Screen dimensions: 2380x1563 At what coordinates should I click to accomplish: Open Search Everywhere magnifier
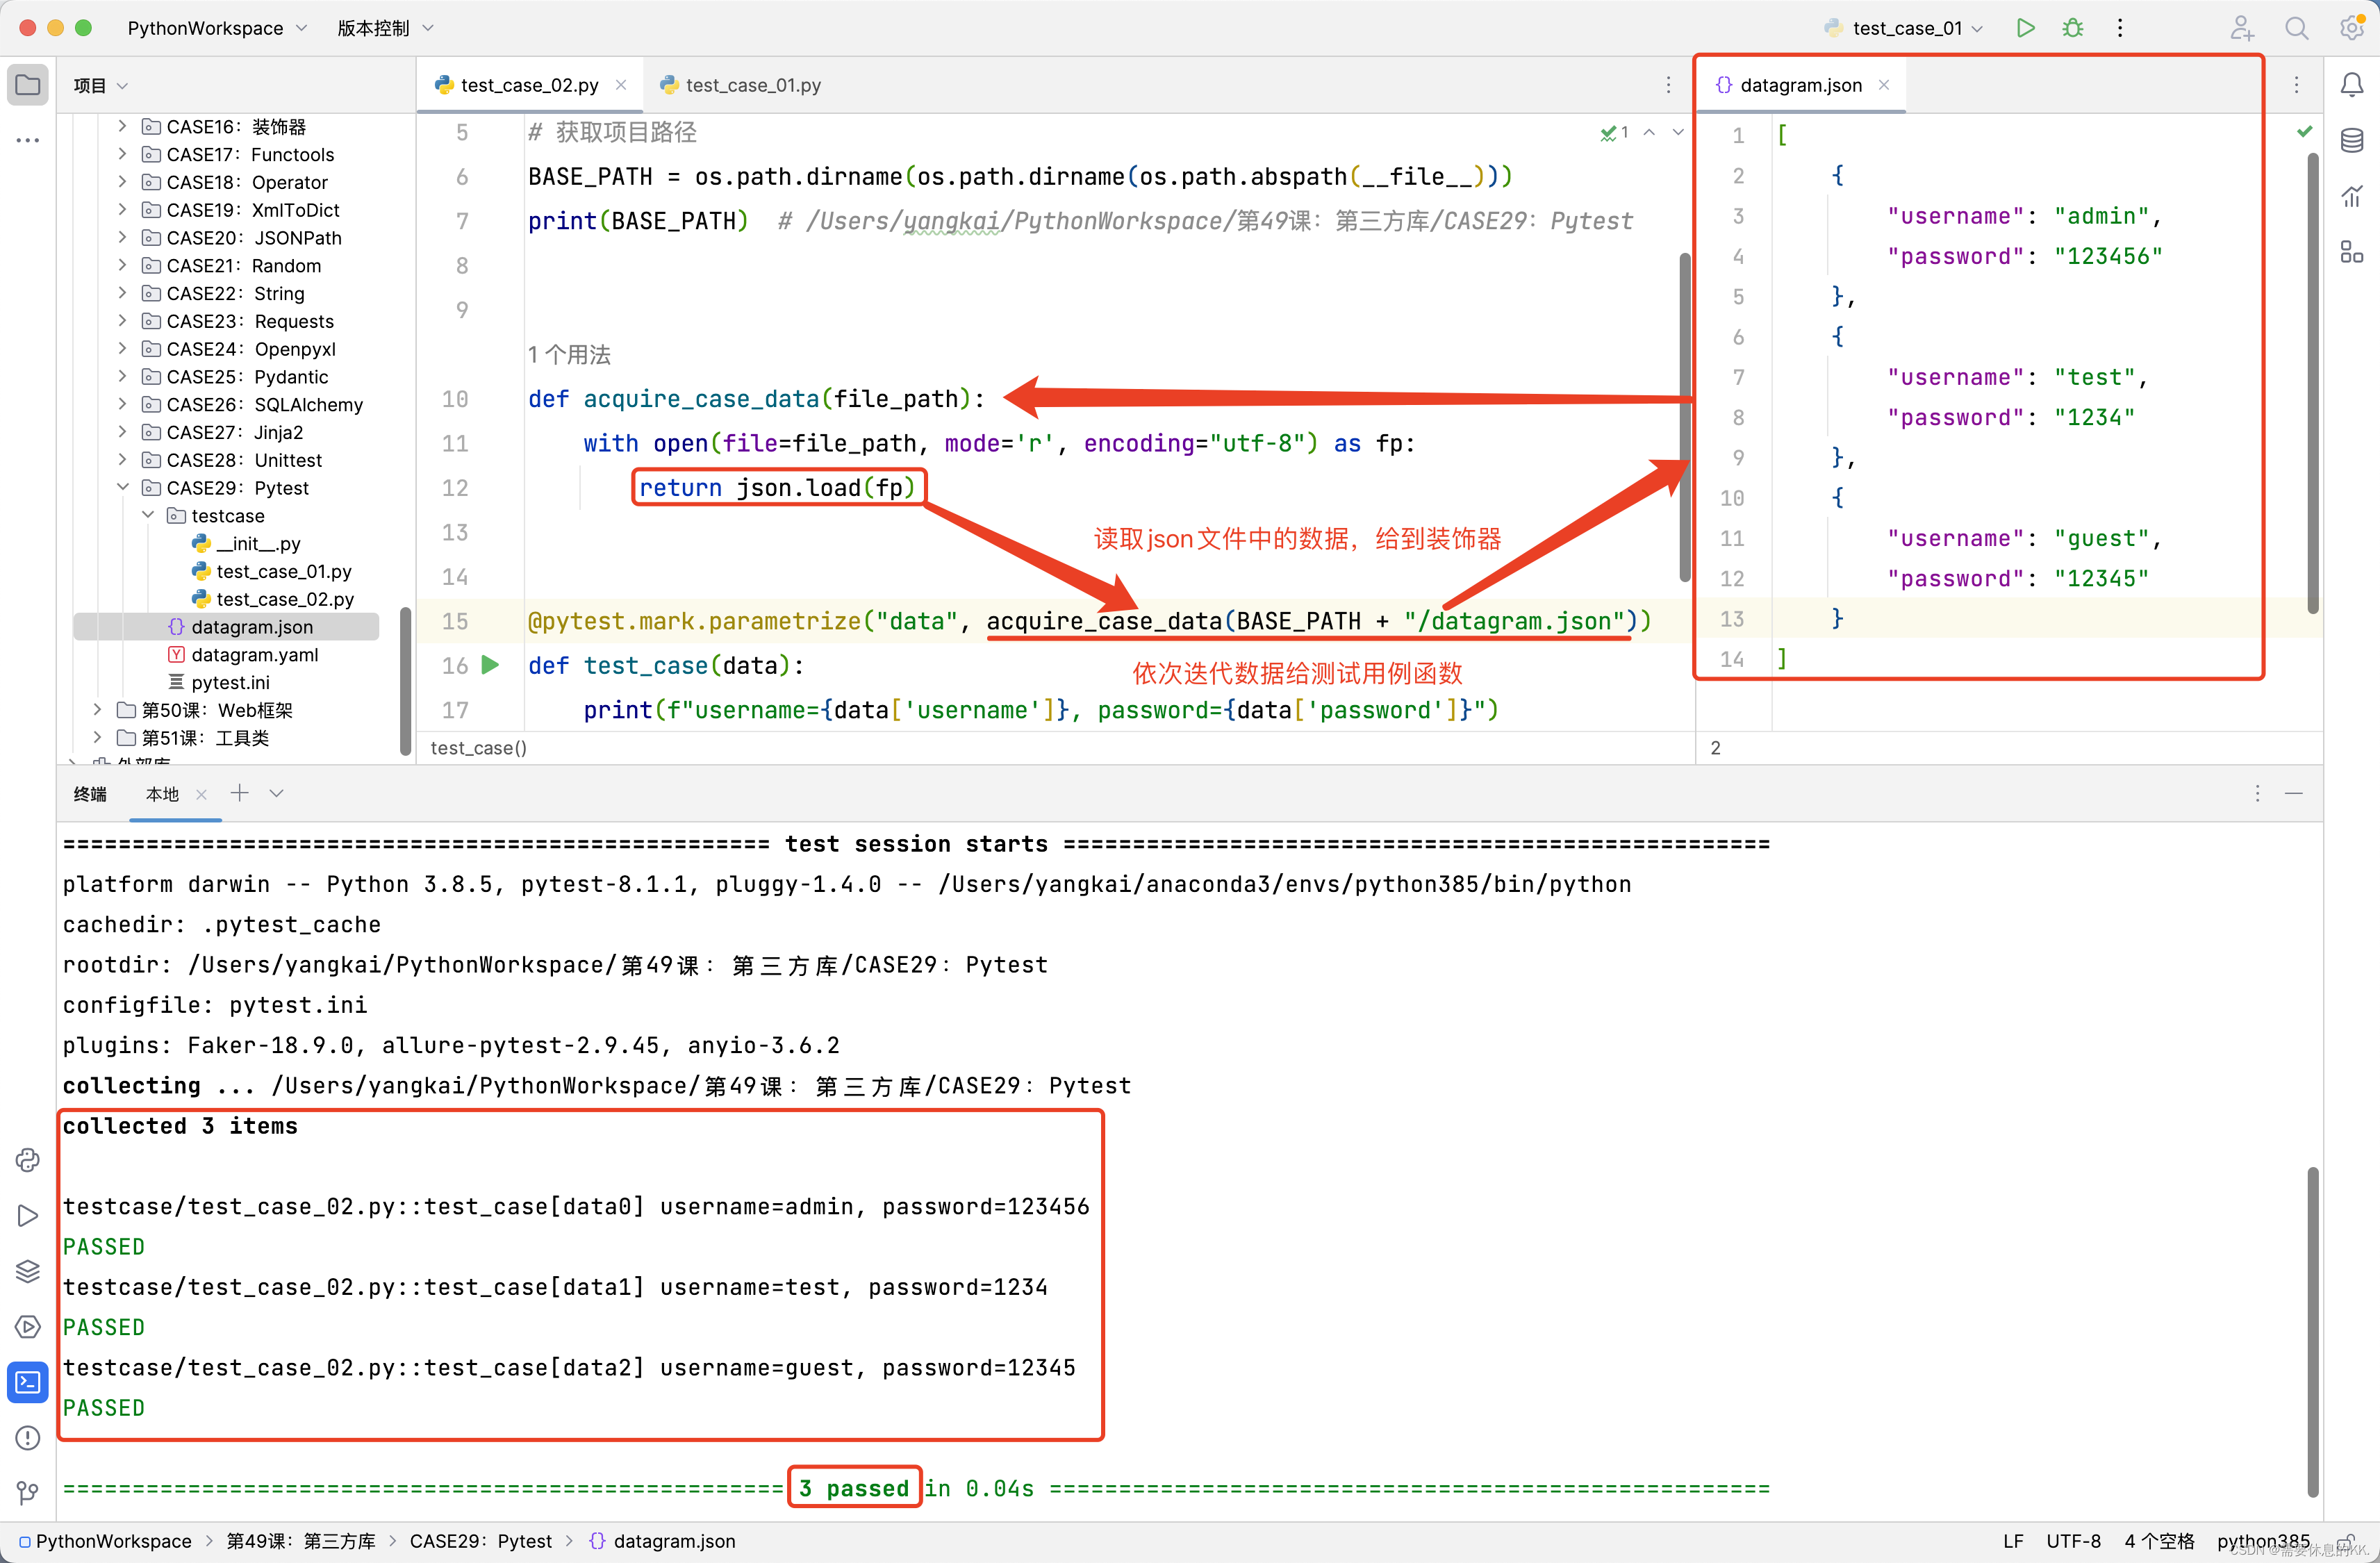(2297, 28)
